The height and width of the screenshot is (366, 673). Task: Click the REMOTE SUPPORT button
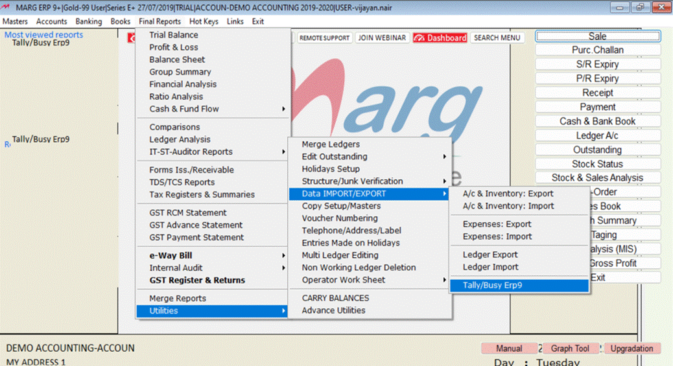tap(324, 38)
